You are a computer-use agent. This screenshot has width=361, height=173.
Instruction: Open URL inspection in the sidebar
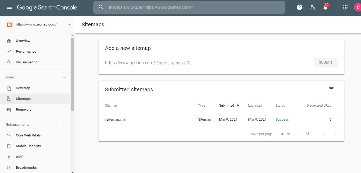pyautogui.click(x=35, y=62)
